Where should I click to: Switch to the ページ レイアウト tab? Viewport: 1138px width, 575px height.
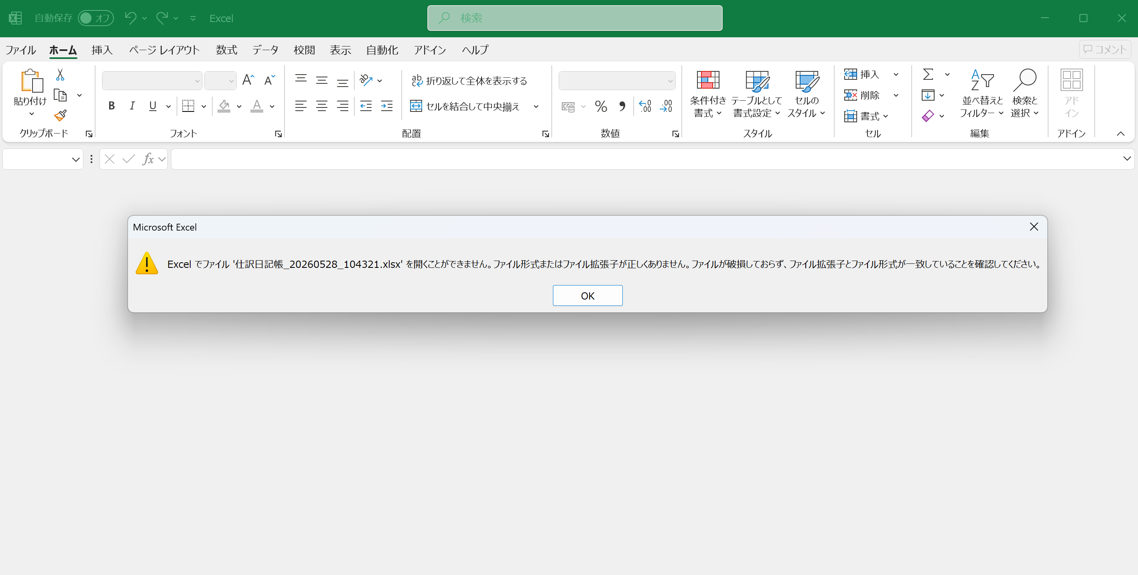tap(165, 50)
